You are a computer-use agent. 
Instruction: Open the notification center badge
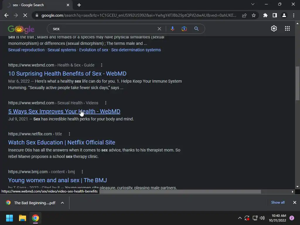click(292, 218)
